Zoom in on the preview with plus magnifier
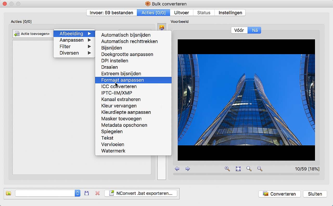Viewport: 333px width, 206px height. point(227,169)
